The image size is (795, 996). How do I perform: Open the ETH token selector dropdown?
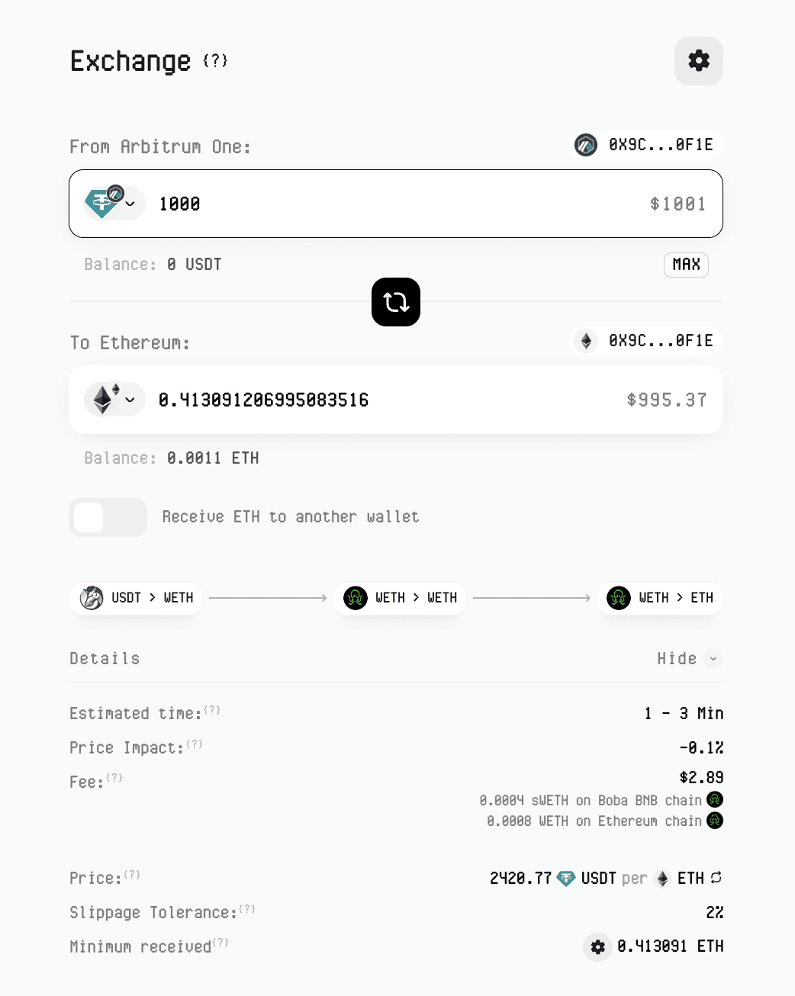tap(113, 399)
